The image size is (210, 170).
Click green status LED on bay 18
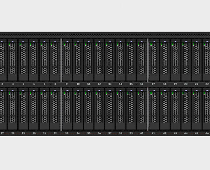162,44
